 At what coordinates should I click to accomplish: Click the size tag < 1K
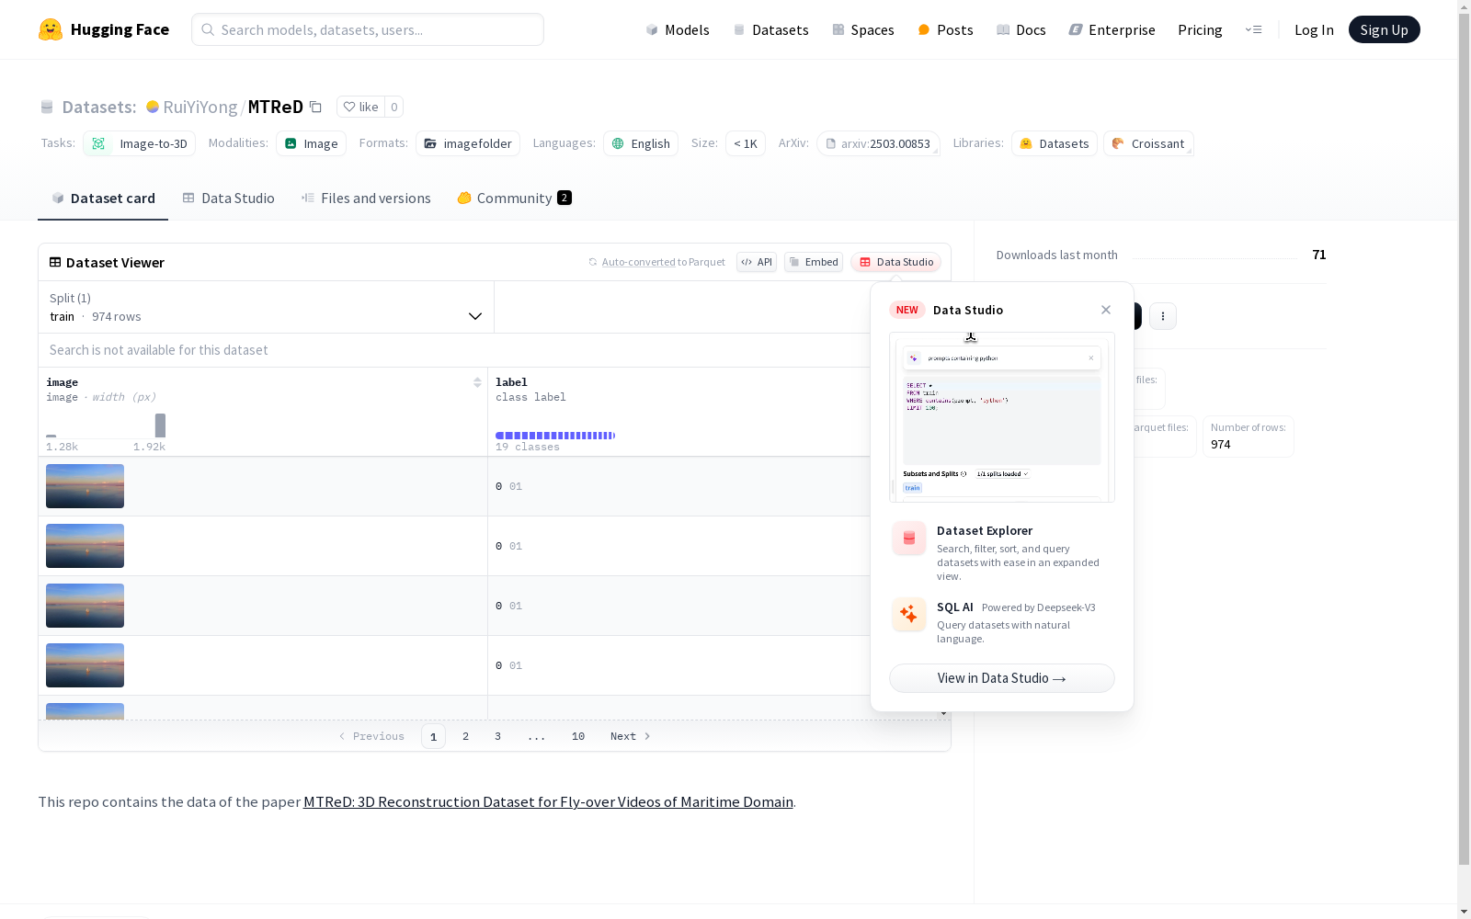pyautogui.click(x=746, y=143)
